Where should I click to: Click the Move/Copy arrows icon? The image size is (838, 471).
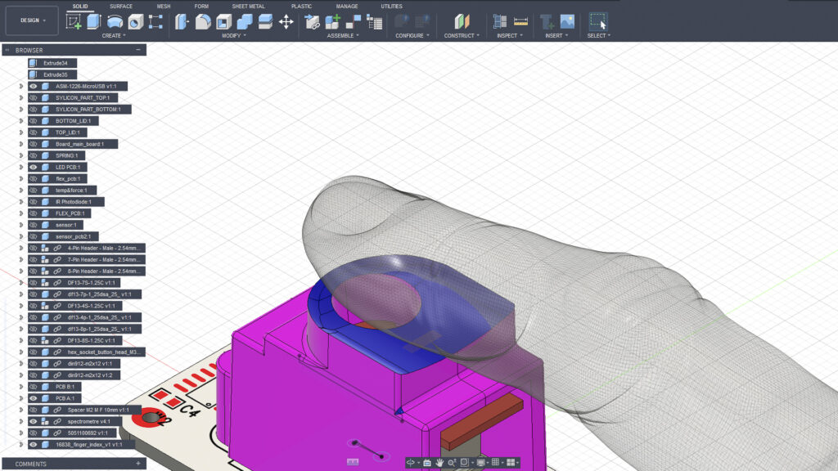[286, 22]
